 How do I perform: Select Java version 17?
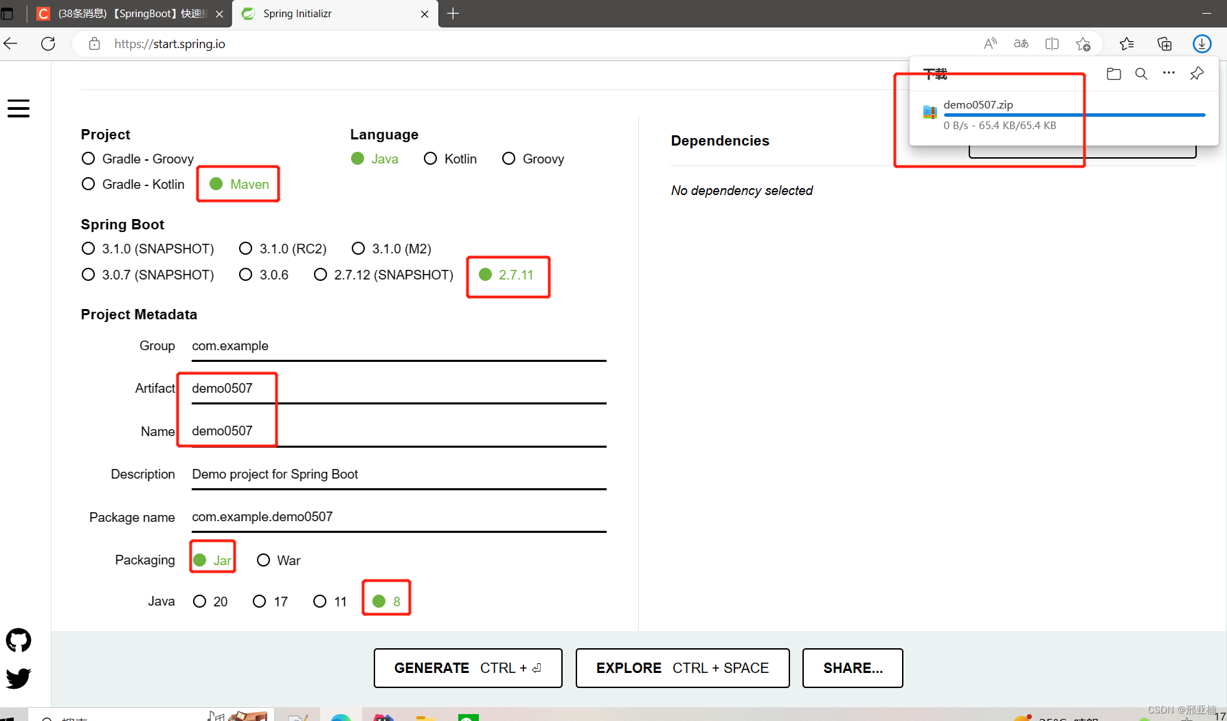(x=270, y=602)
